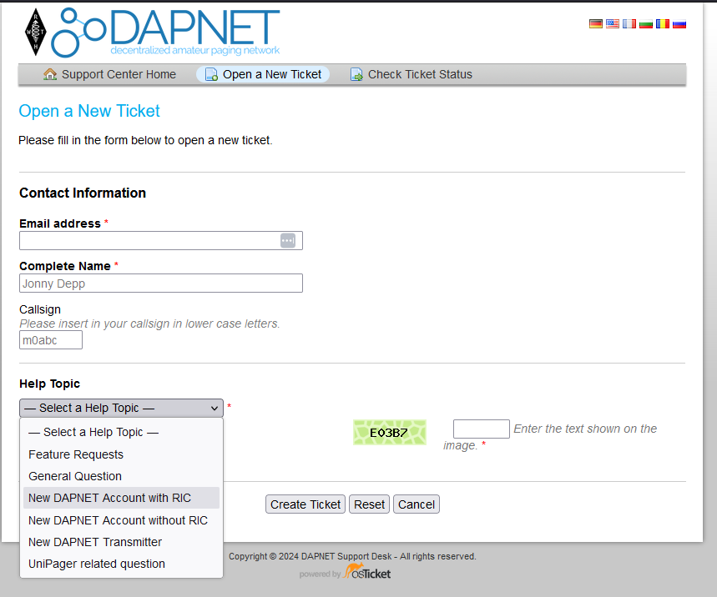Click the DAPNET logo

coord(152,33)
